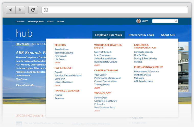Open Life Events
This screenshot has height=127, width=194.
pos(60,59)
